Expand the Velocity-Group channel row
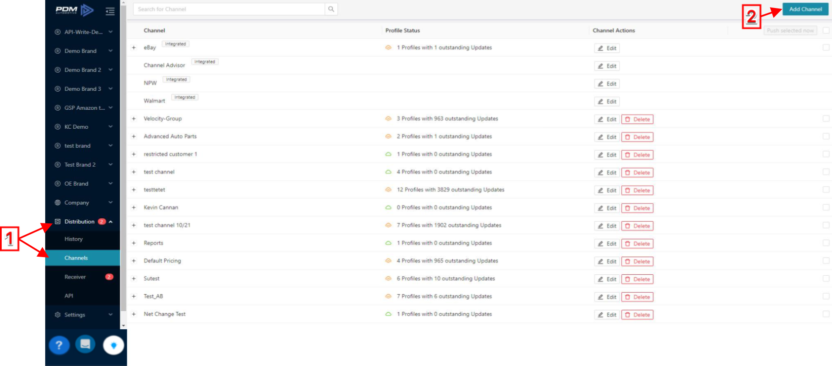The height and width of the screenshot is (366, 832). pyautogui.click(x=134, y=119)
